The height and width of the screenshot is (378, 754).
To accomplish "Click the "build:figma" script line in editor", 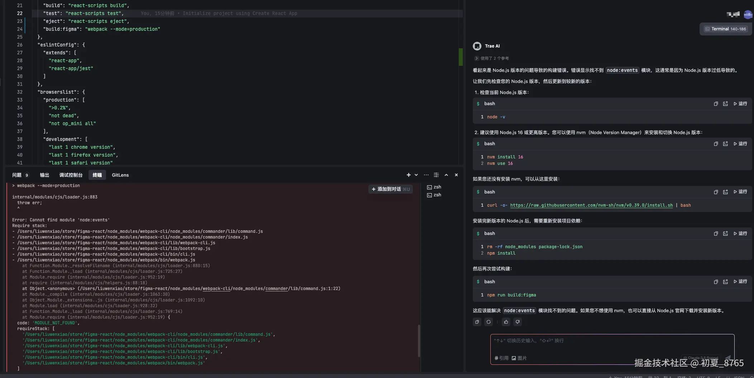I will click(101, 29).
